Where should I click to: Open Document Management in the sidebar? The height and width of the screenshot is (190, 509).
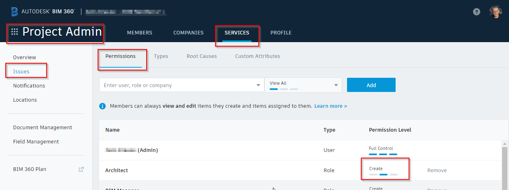(43, 128)
